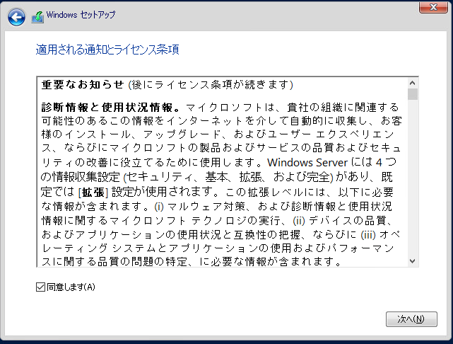Click the bold [拡張] text in license
The height and width of the screenshot is (344, 453).
point(93,193)
